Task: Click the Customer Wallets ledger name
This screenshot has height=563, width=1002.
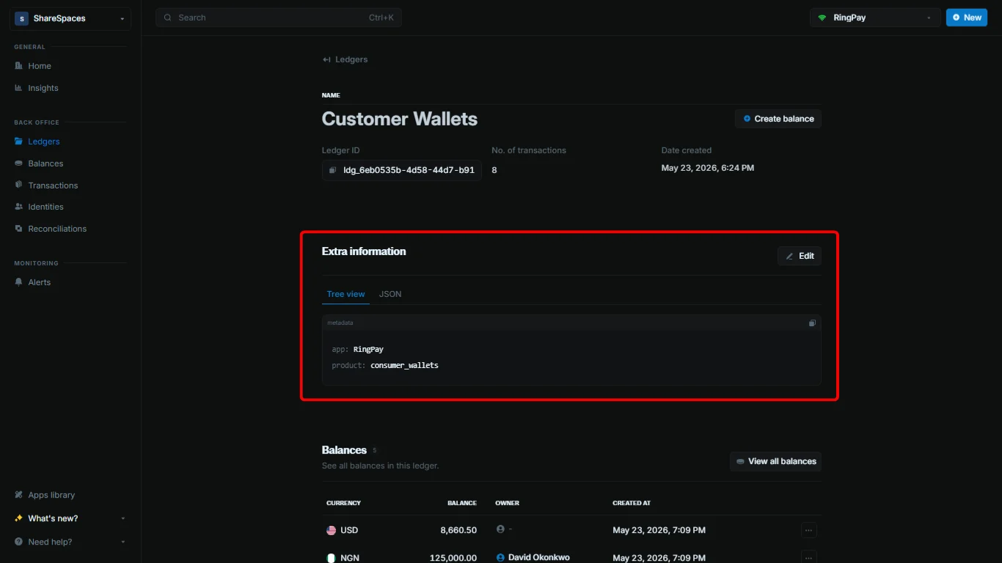Action: (400, 119)
